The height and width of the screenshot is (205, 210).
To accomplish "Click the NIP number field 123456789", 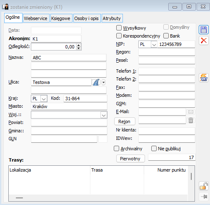I will (176, 44).
